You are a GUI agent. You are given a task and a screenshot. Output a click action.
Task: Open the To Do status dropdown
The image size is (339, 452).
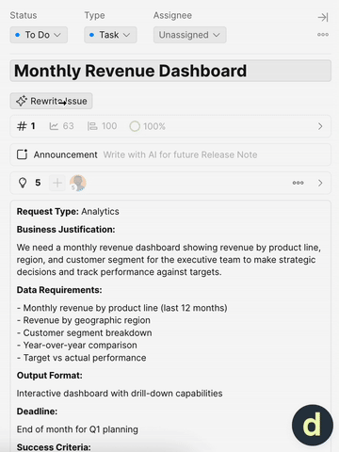click(39, 35)
